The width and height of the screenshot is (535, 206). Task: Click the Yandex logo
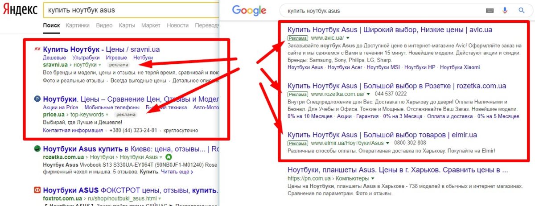[x=20, y=11]
